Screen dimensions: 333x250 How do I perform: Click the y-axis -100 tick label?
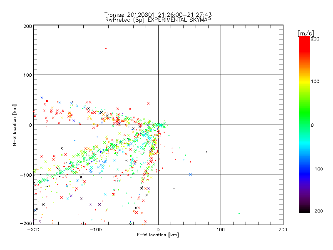(26, 175)
